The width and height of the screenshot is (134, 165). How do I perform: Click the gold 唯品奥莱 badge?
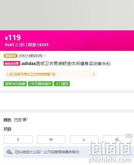(x=10, y=56)
